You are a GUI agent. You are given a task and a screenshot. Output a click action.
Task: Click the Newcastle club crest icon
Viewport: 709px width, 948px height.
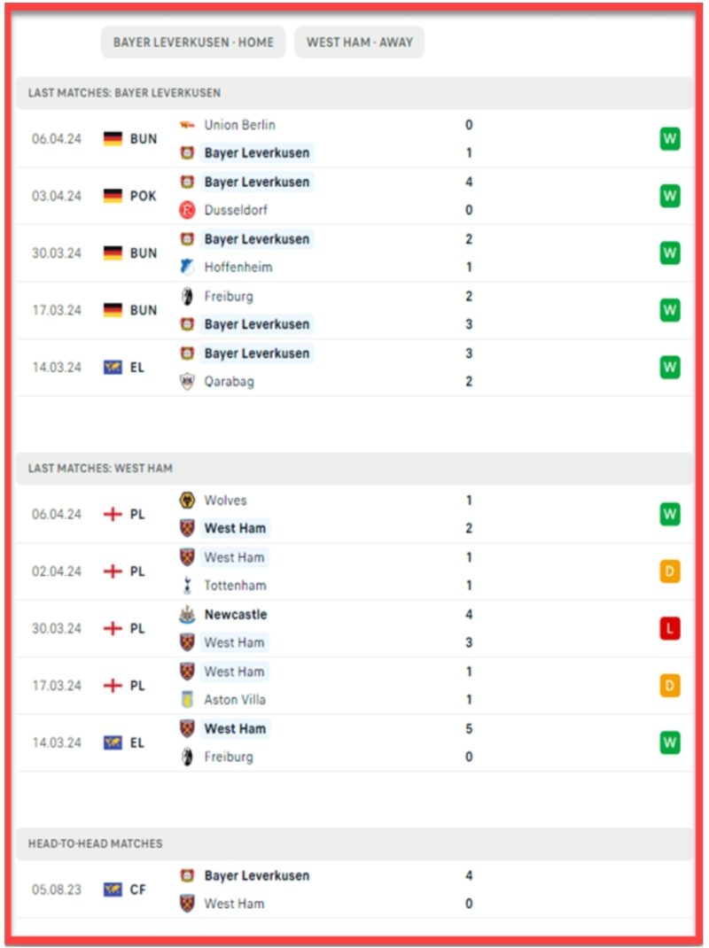click(x=188, y=615)
